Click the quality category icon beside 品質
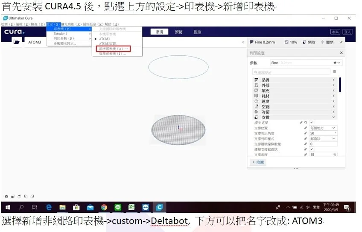Image resolution: width=362 pixels, height=232 pixels. tap(256, 80)
